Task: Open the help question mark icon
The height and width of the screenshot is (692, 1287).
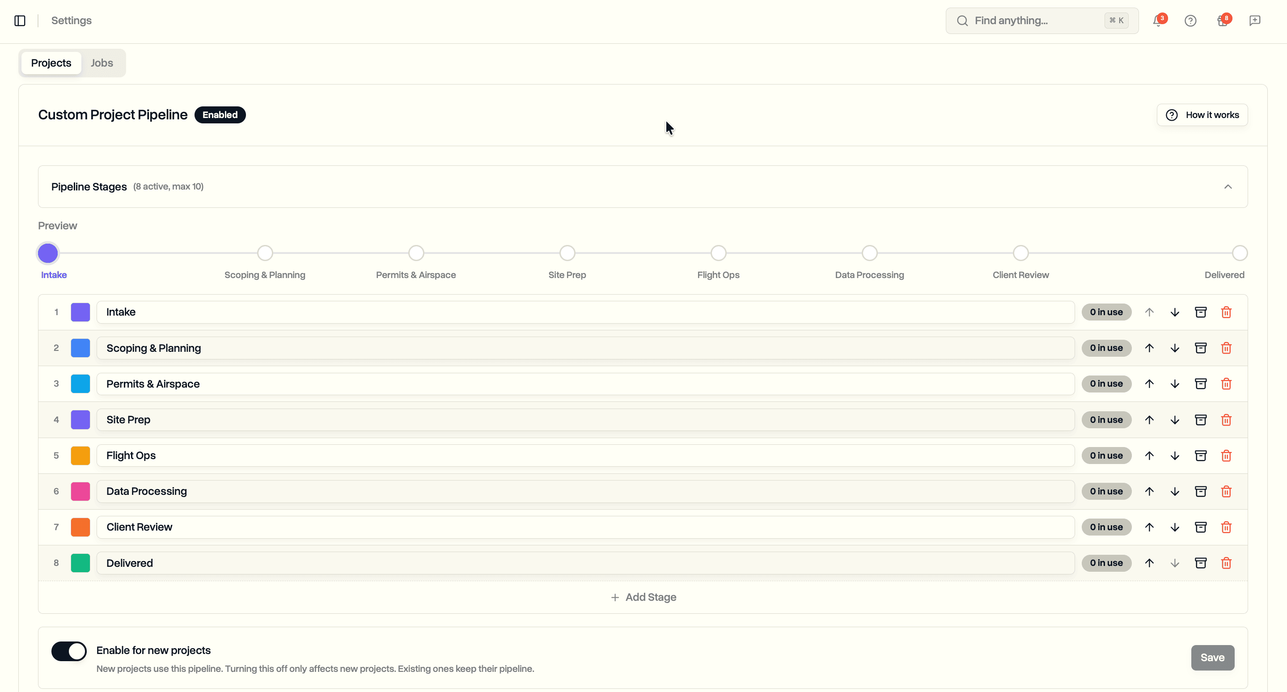Action: pos(1190,21)
